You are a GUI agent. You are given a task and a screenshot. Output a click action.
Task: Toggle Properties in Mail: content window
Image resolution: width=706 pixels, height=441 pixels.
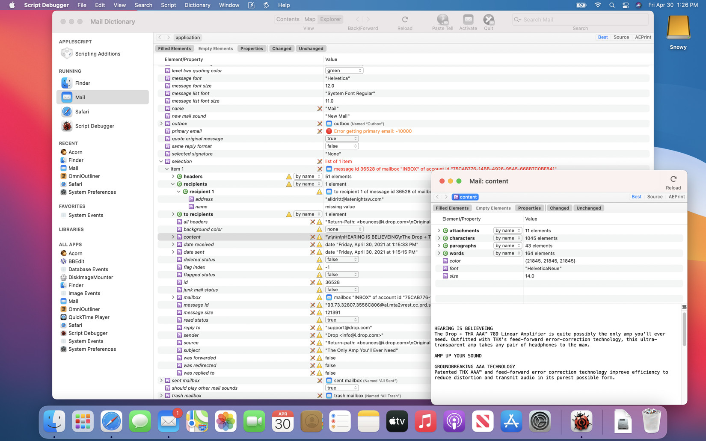coord(529,208)
